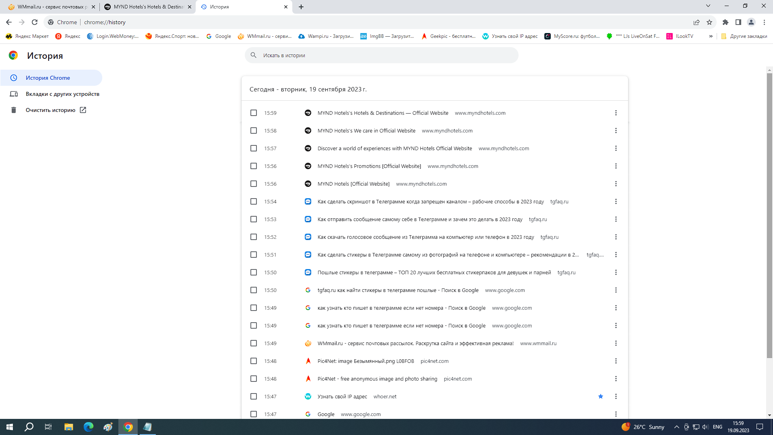Open Как сделать скриншот в Телеграмме link
This screenshot has height=435, width=773.
(430, 201)
